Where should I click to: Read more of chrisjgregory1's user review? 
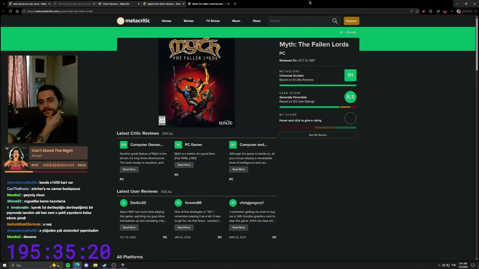pos(238,228)
